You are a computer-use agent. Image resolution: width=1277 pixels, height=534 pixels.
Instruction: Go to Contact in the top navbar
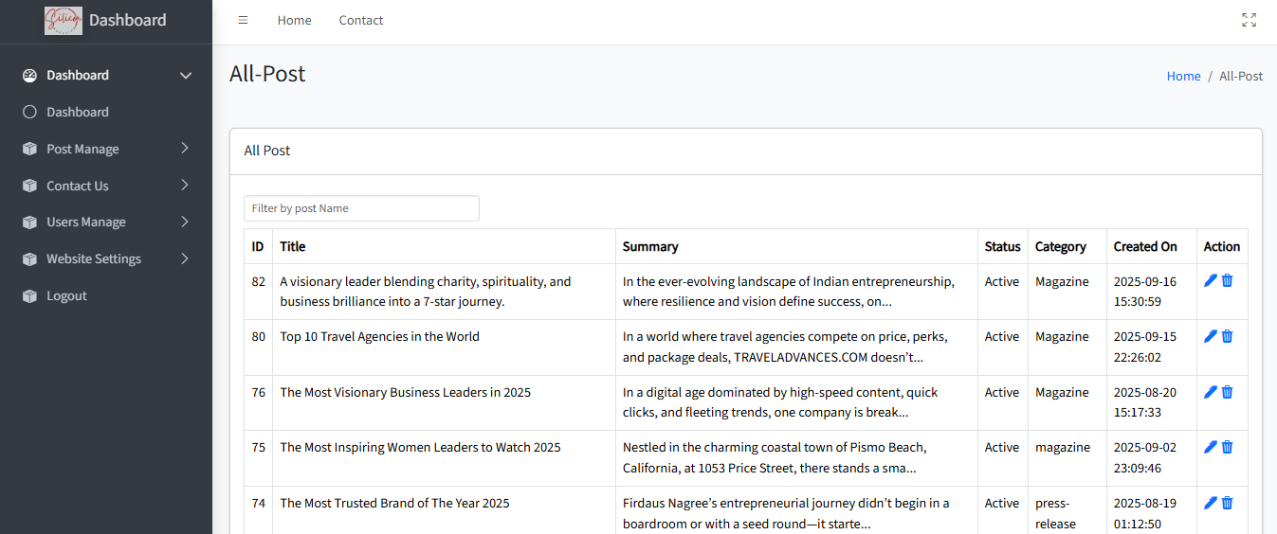coord(361,20)
